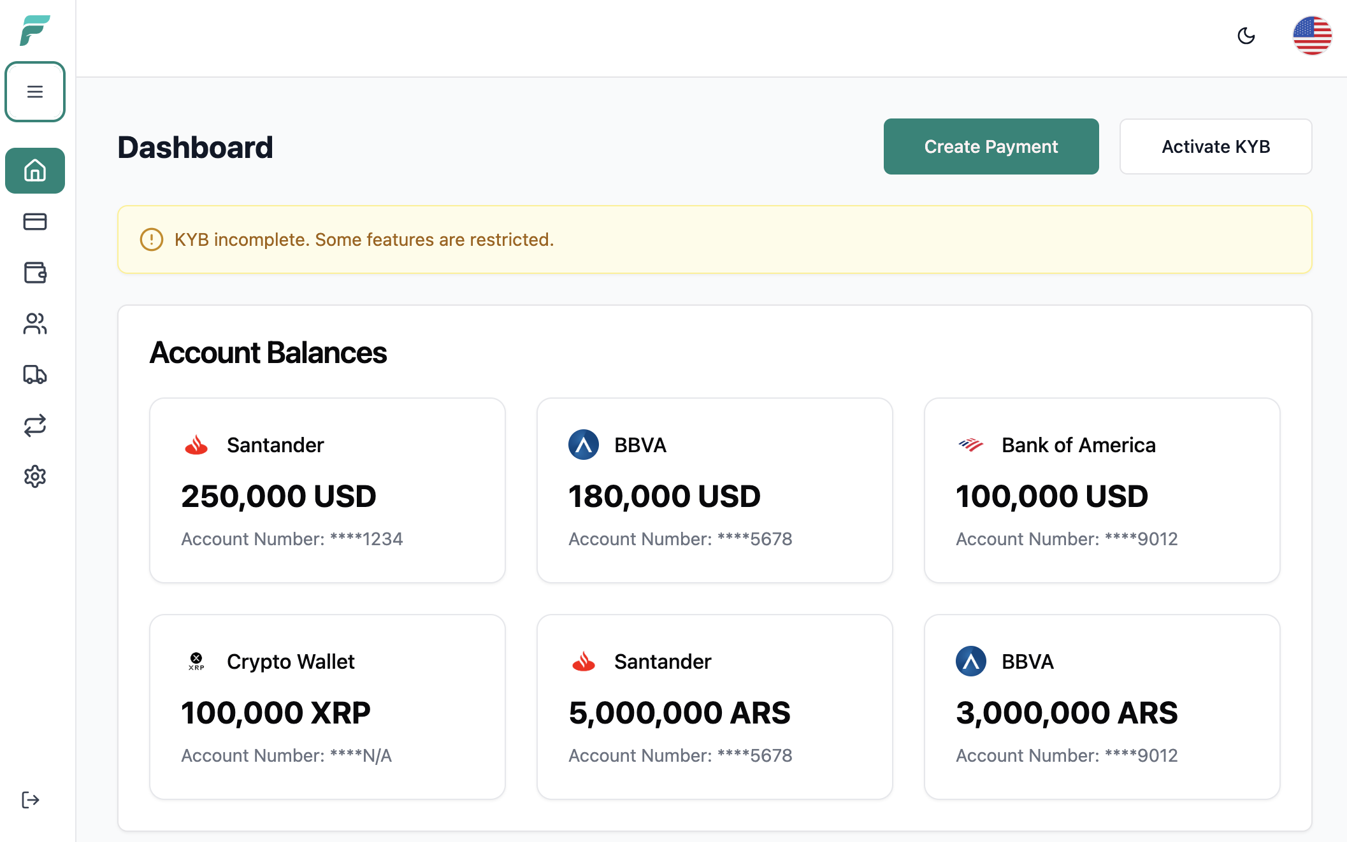Click the Bank of America card title
1347x842 pixels.
(x=1078, y=445)
